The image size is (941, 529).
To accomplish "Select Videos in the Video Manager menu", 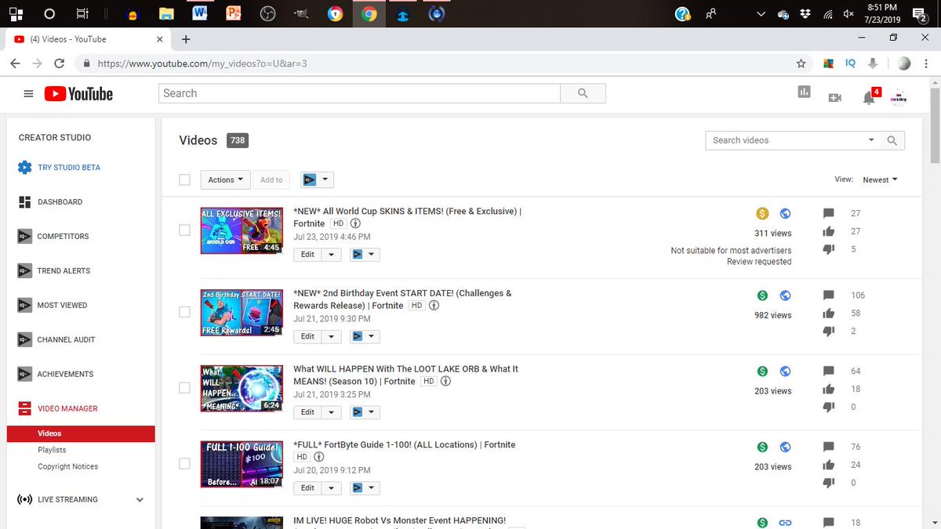I will 49,433.
